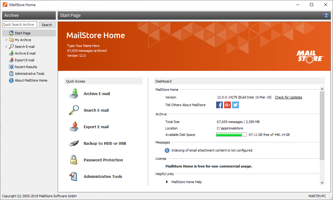
Task: Expand the My Archive tree node
Action: [6, 40]
